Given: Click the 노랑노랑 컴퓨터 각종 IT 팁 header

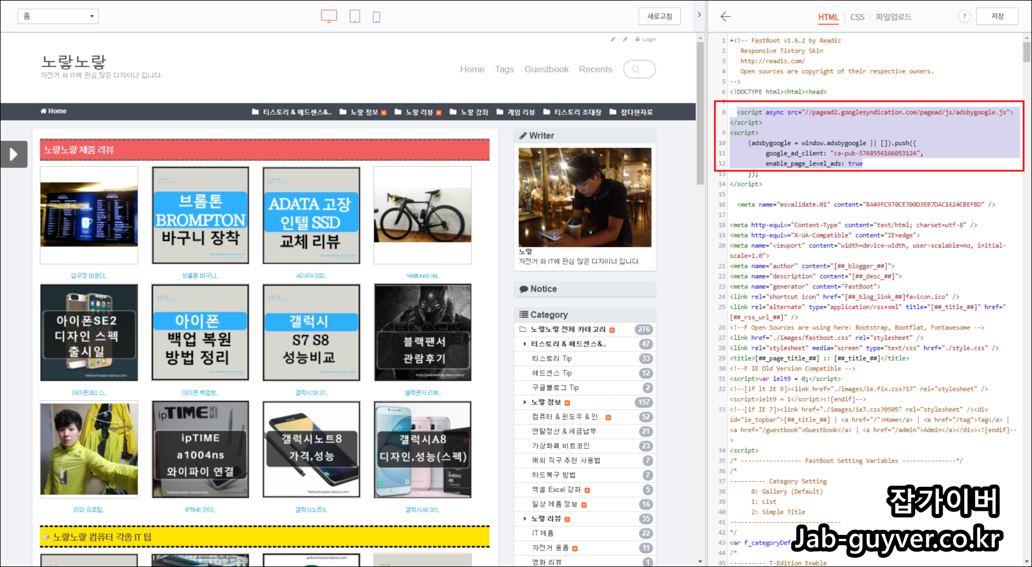Looking at the screenshot, I should click(x=265, y=537).
